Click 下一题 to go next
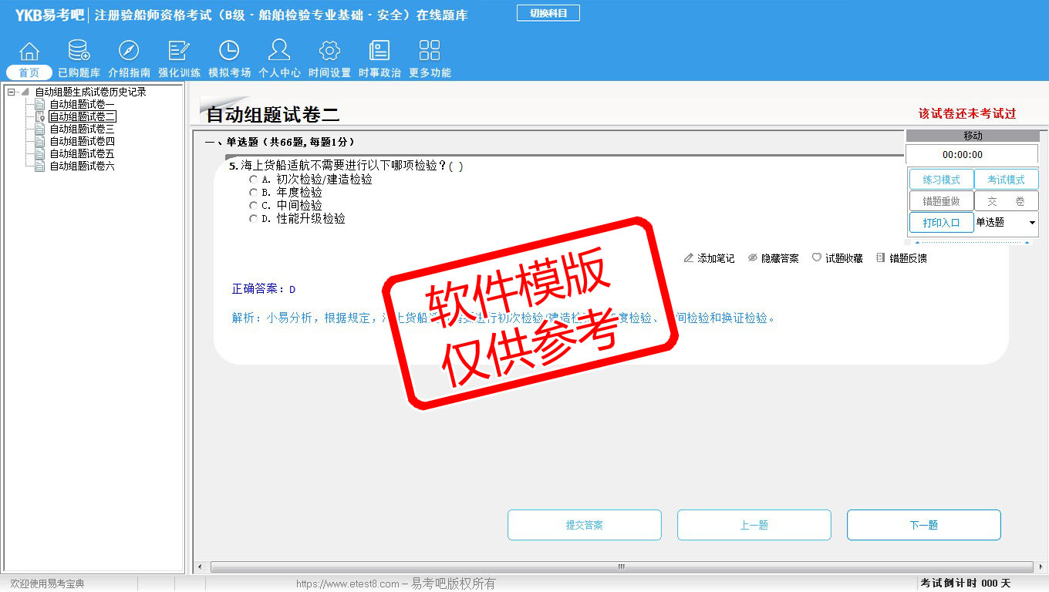Screen dimensions: 1049x592 923,525
